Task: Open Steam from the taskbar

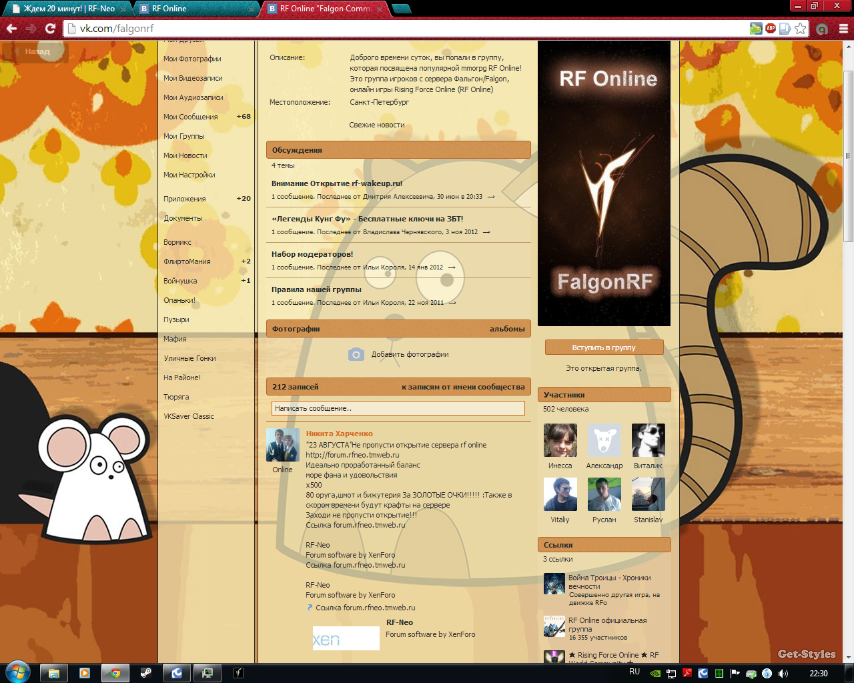Action: pyautogui.click(x=145, y=673)
